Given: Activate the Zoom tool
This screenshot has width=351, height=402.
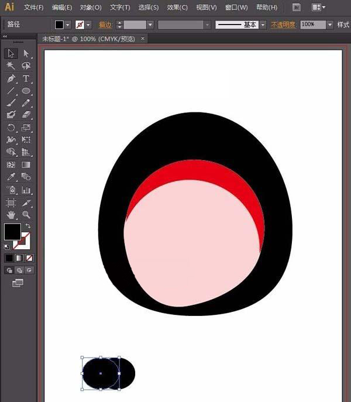Looking at the screenshot, I should (26, 215).
